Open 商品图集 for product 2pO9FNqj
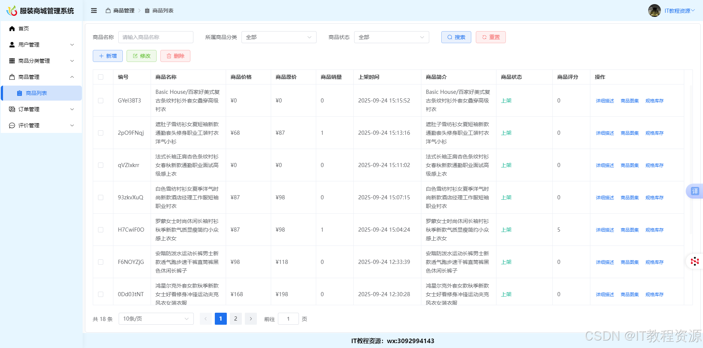 point(629,133)
